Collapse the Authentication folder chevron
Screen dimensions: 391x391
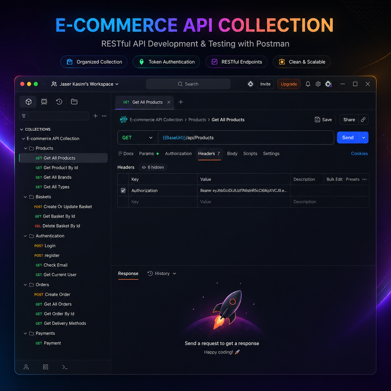click(26, 236)
